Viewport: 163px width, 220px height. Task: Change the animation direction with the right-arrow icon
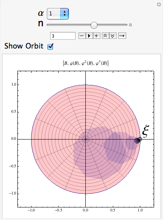(122, 36)
